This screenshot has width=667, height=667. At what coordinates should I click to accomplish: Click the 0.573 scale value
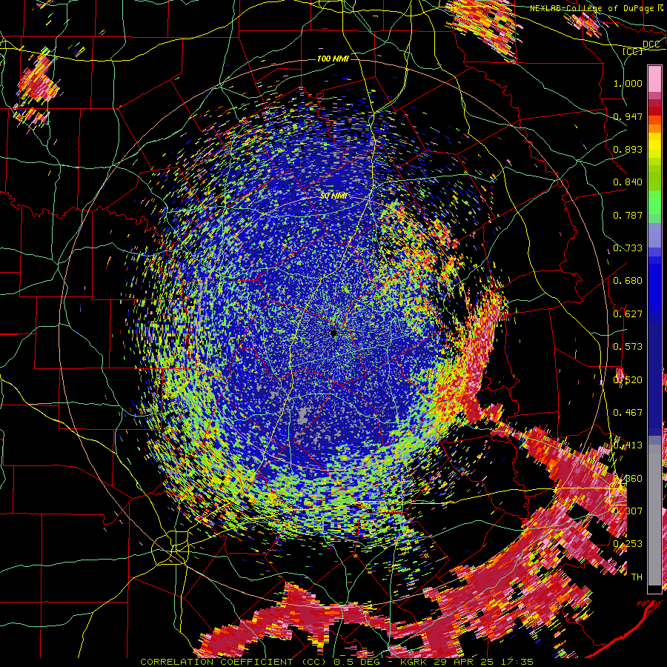628,347
